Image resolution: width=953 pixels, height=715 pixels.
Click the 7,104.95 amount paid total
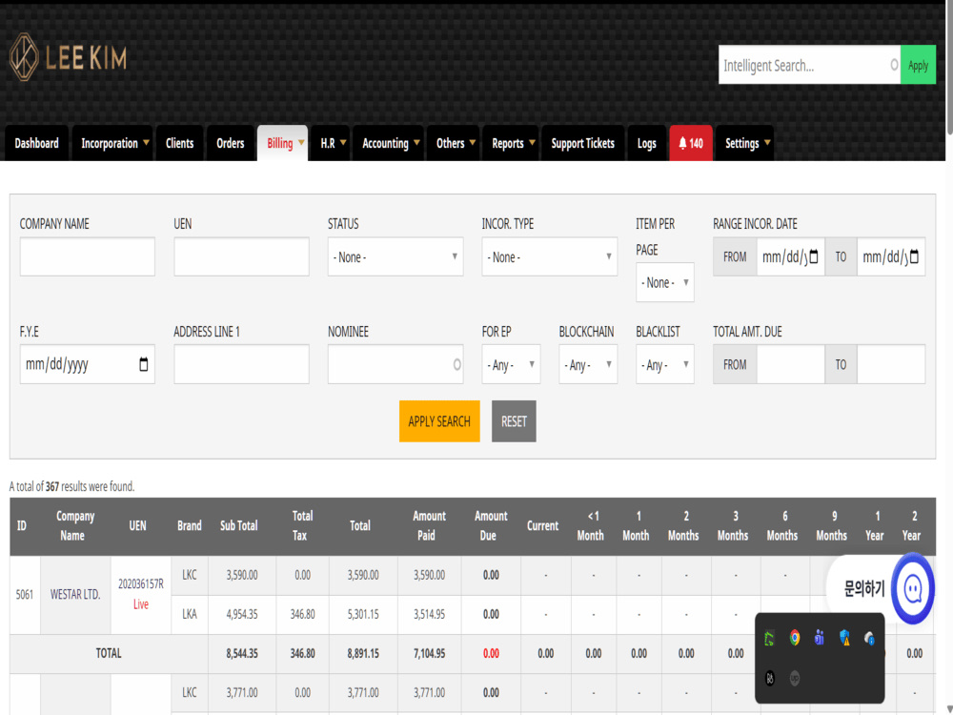pyautogui.click(x=429, y=654)
